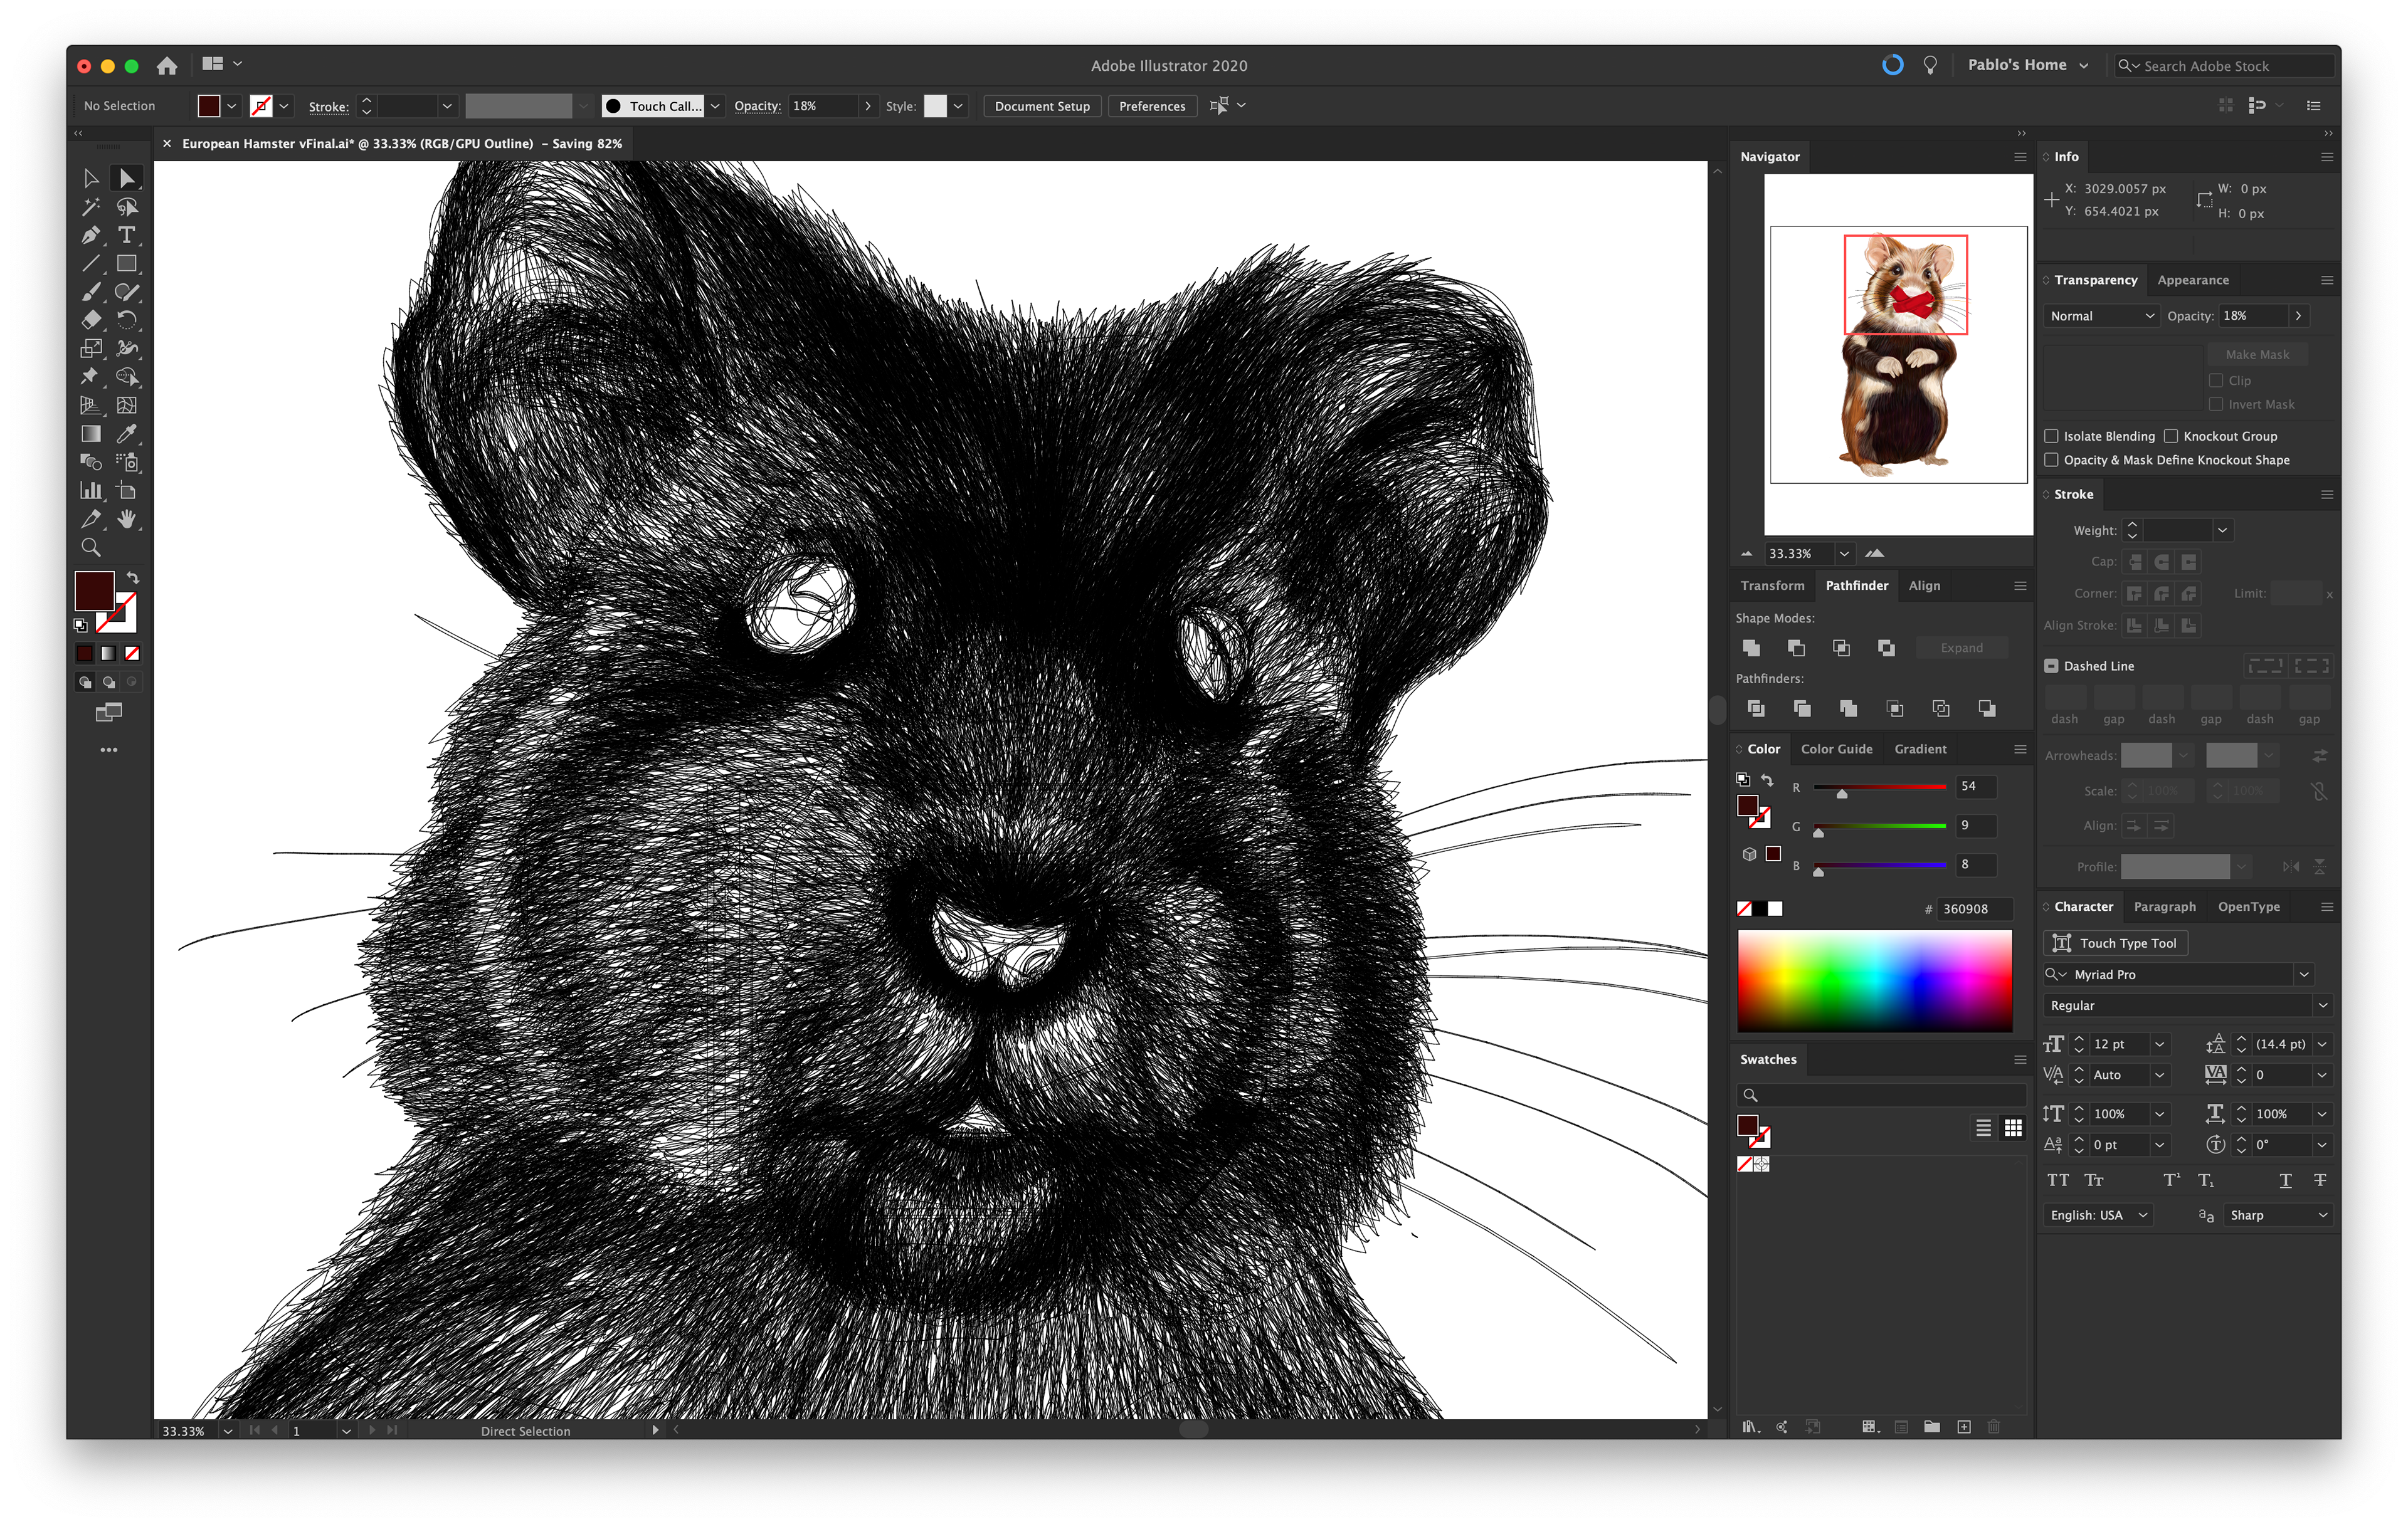2408x1527 pixels.
Task: Toggle the Dashed Line checkbox
Action: [x=2052, y=666]
